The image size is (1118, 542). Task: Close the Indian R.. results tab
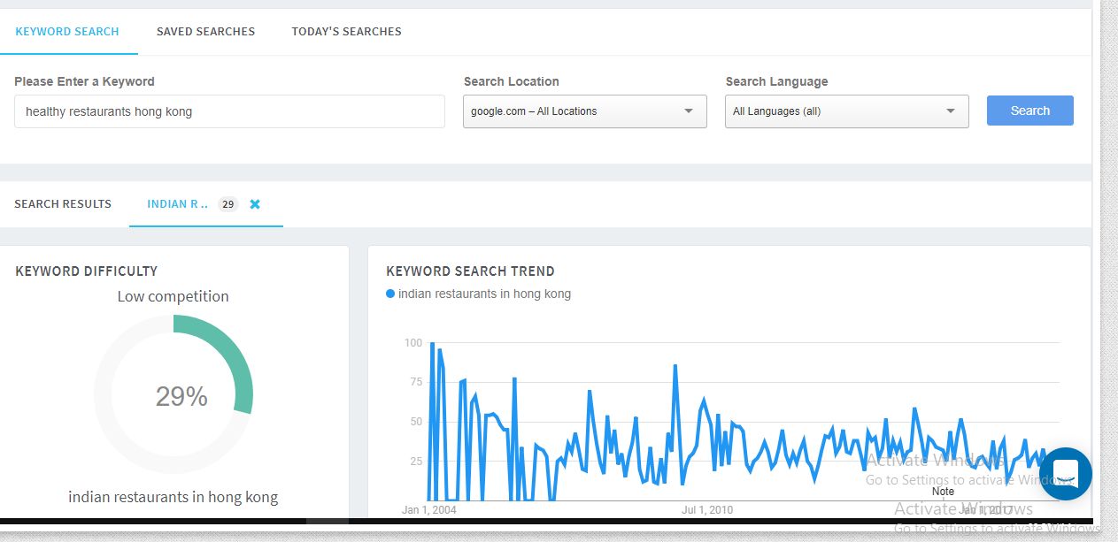(x=255, y=204)
